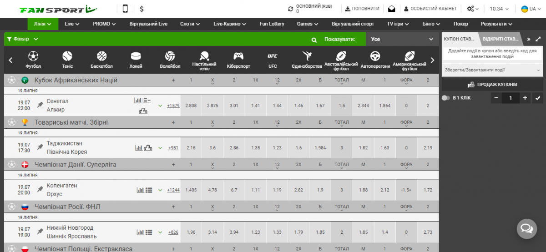
Task: Expand markets chevron for Копенгаген match
Action: (160, 190)
